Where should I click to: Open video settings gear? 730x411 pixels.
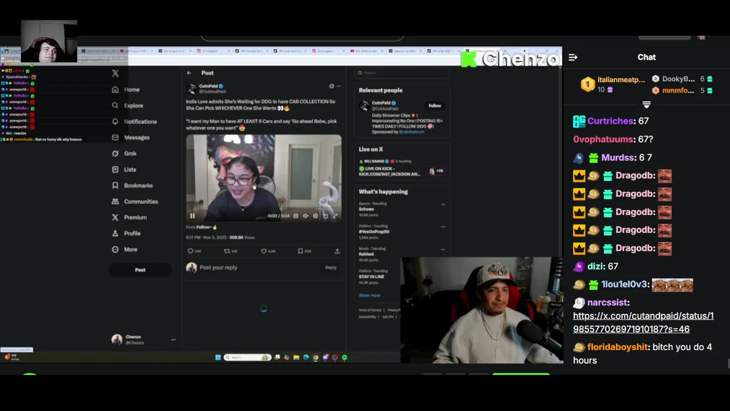click(x=315, y=216)
